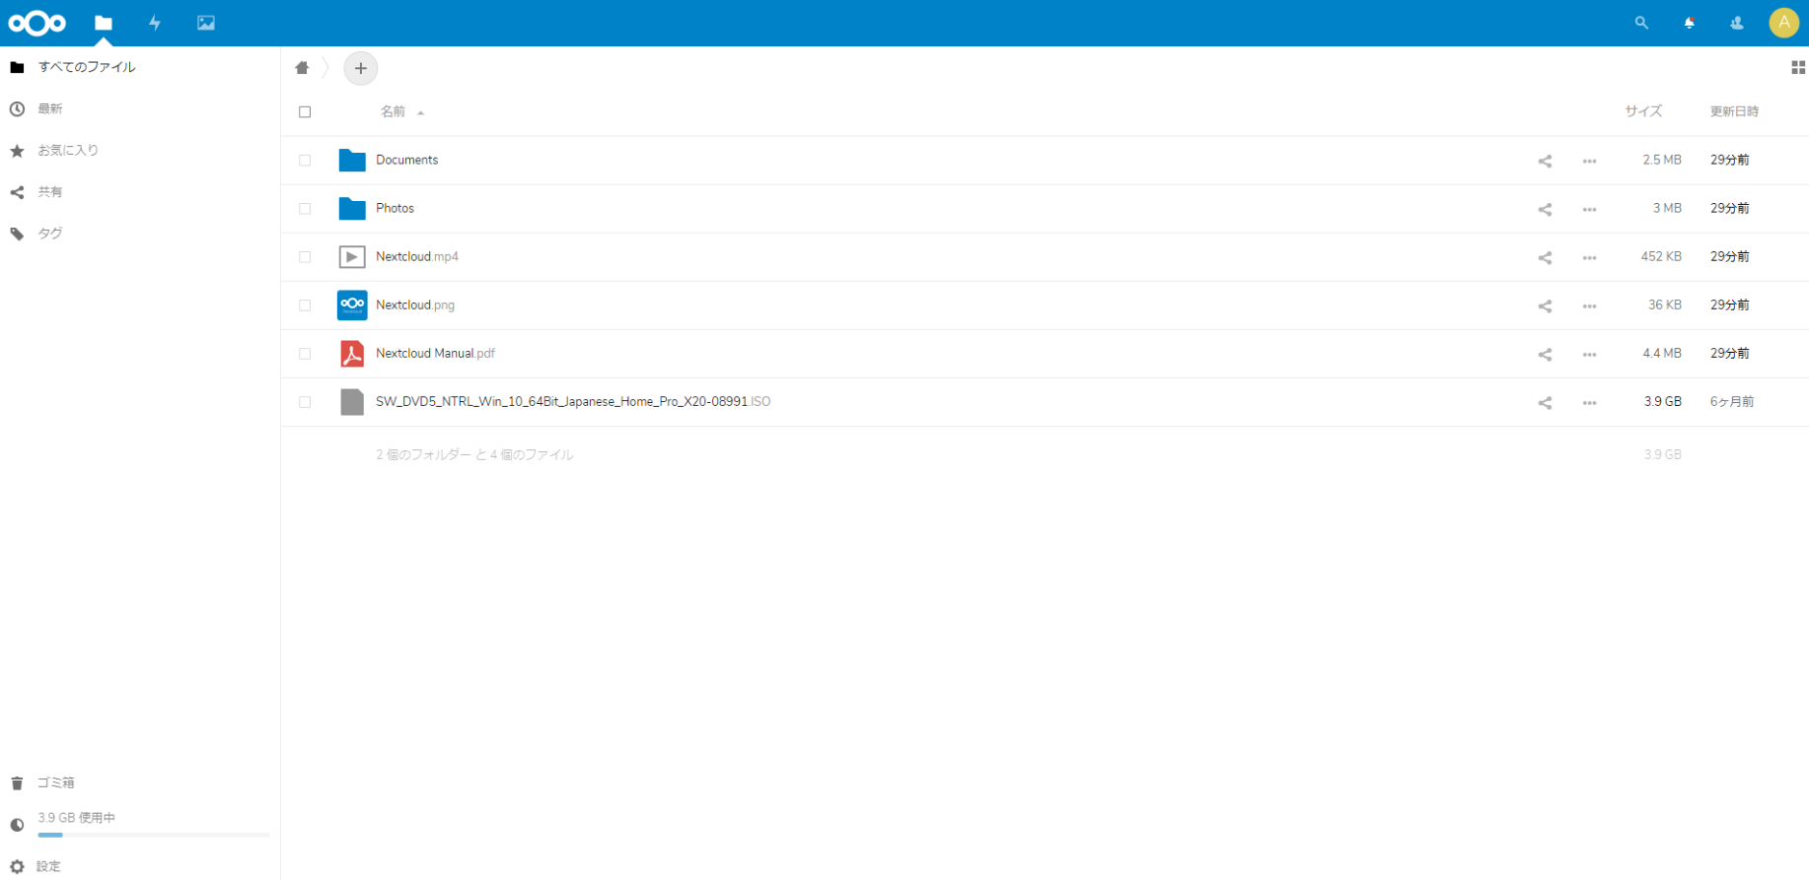Select the Nextcloud.png checkbox

point(305,305)
